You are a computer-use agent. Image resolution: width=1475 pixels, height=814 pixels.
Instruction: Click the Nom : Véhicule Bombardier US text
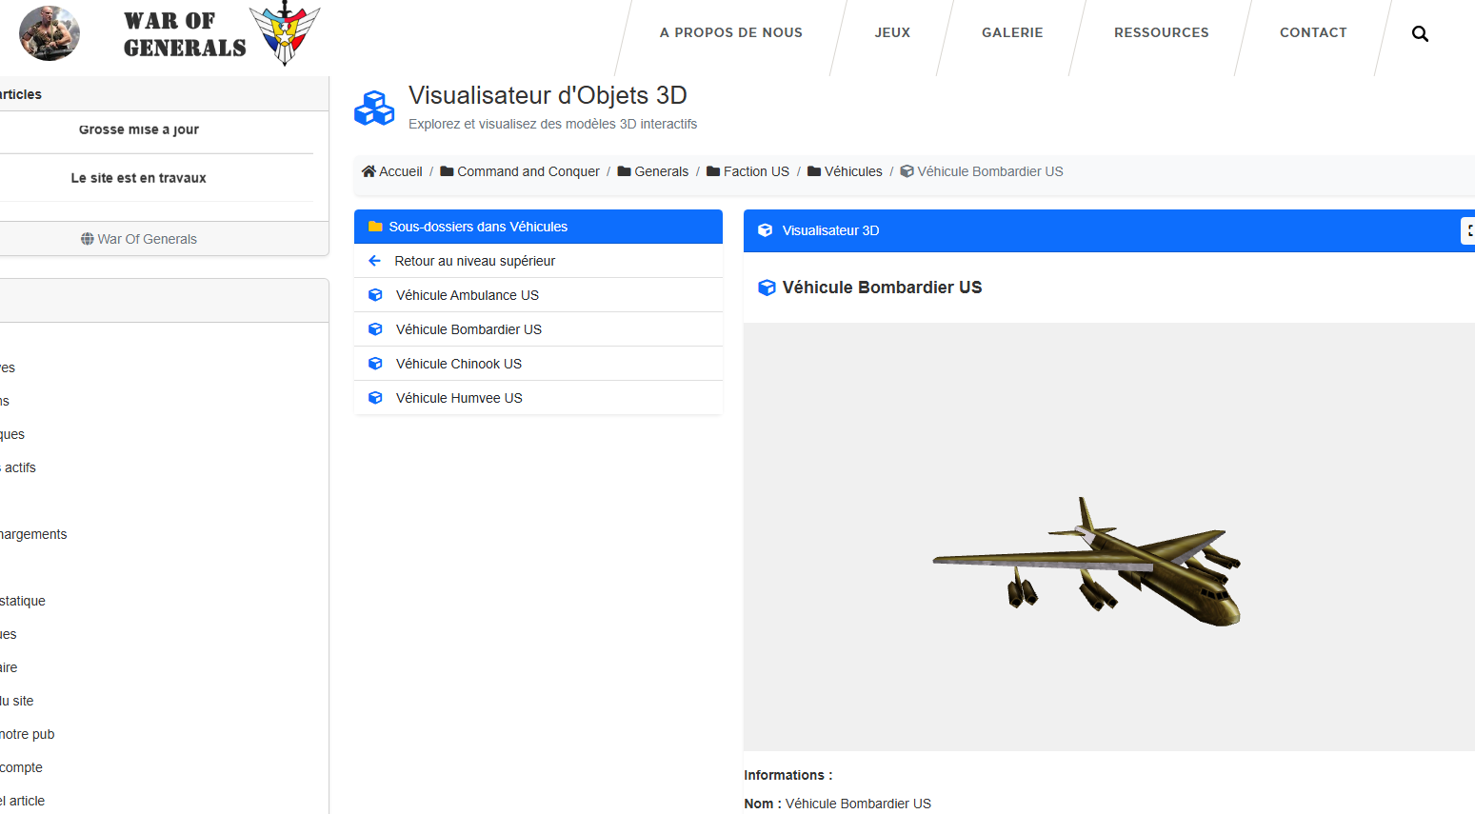[x=838, y=804]
